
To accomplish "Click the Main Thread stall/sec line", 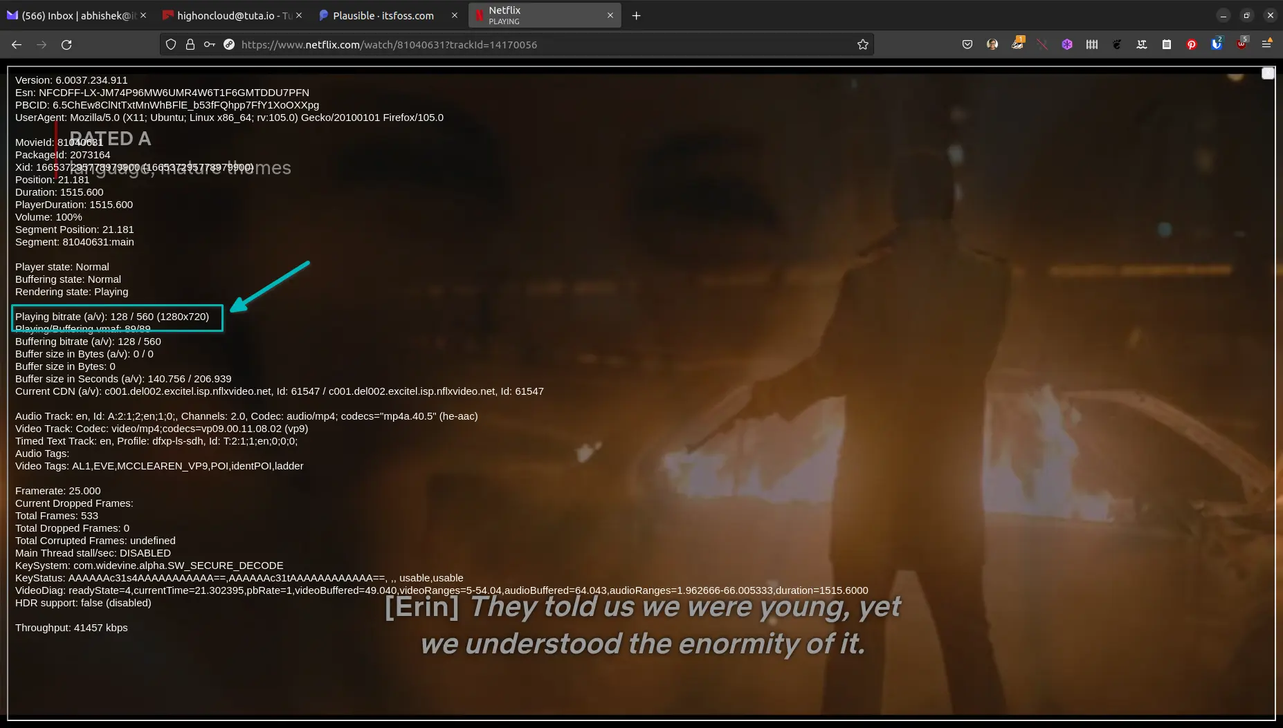I will tap(93, 553).
